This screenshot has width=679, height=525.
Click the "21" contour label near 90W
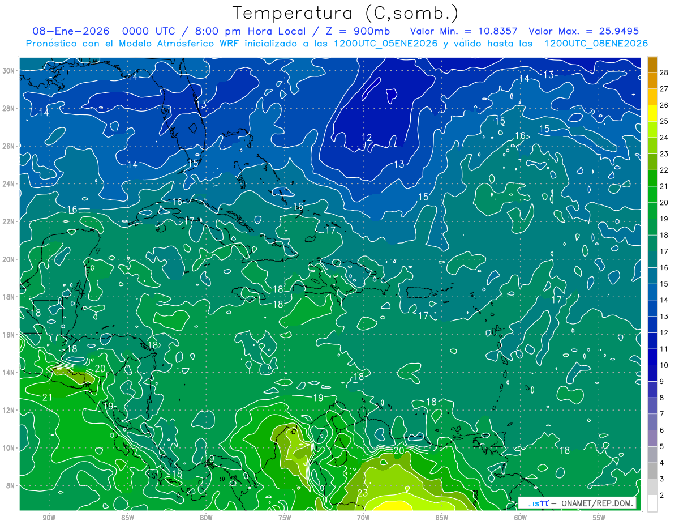tap(47, 397)
